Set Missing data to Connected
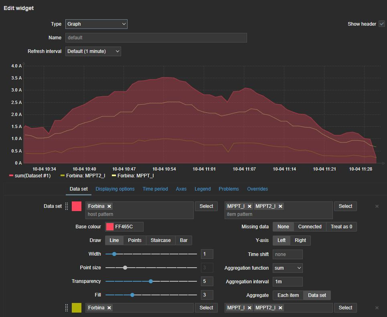The width and height of the screenshot is (387, 317). click(310, 227)
